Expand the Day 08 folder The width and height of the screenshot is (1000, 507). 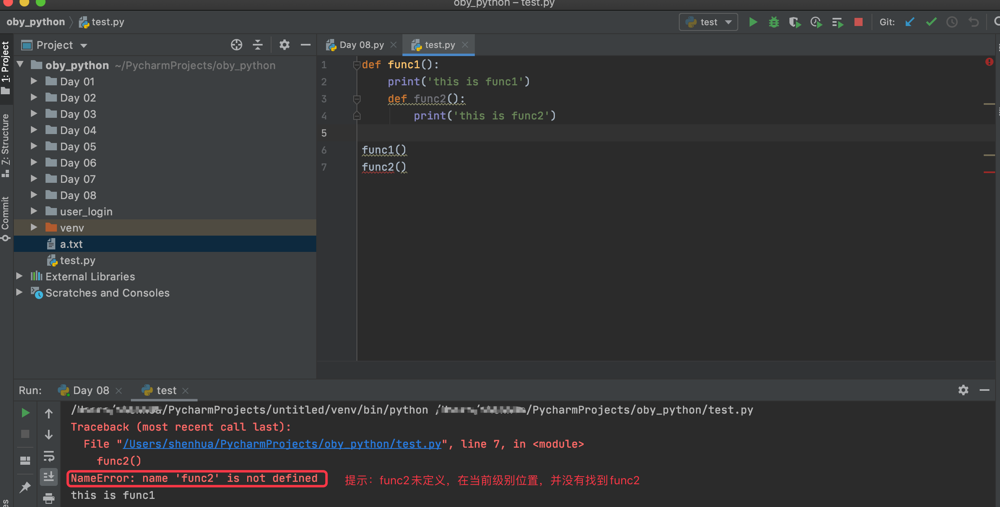(34, 195)
